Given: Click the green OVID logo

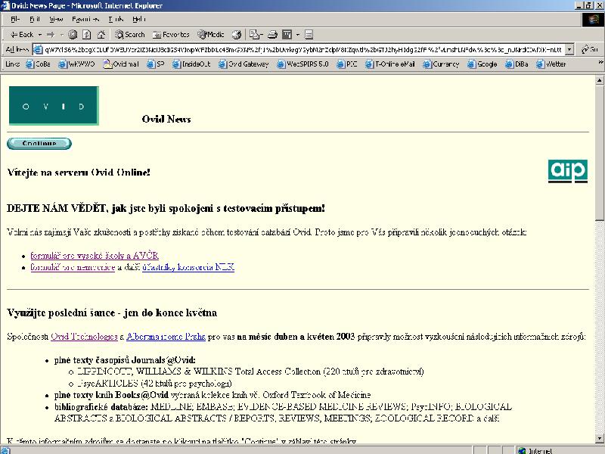Looking at the screenshot, I should (54, 106).
